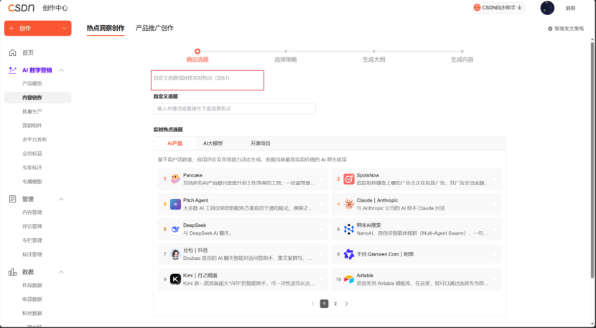Screen dimensions: 596x328
Task: Click the 创作 create button
Action: (37, 29)
